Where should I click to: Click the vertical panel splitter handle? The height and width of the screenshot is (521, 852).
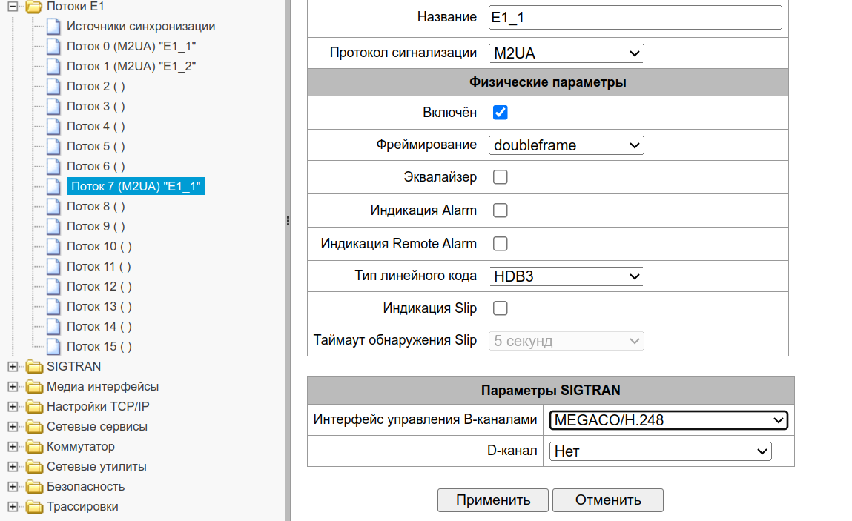click(288, 221)
